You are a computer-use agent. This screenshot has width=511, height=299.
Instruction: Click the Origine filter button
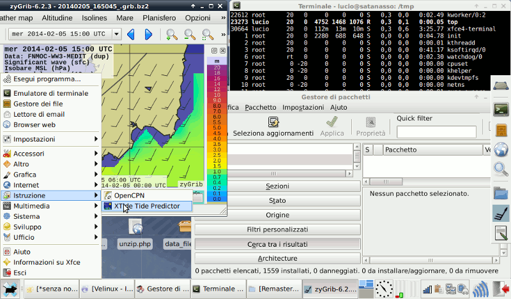tap(277, 215)
